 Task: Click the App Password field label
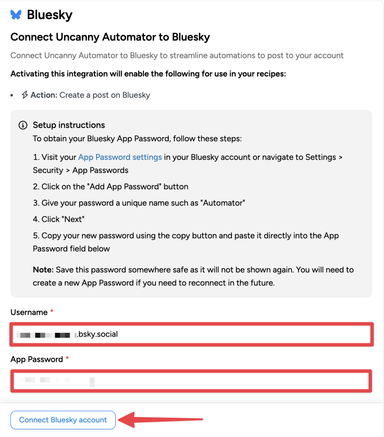point(38,359)
